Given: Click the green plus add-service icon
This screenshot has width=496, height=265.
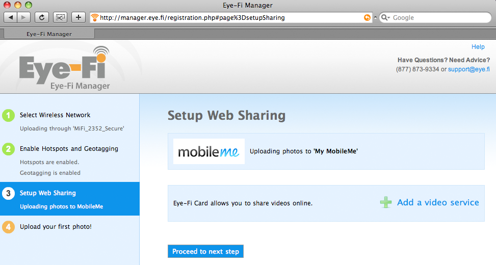Looking at the screenshot, I should click(385, 202).
